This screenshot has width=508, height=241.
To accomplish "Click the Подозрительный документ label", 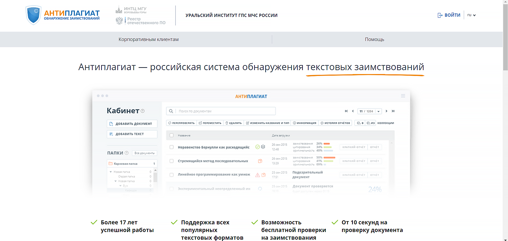I will [308, 175].
